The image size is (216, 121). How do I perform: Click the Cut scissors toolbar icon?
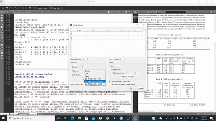26,8
